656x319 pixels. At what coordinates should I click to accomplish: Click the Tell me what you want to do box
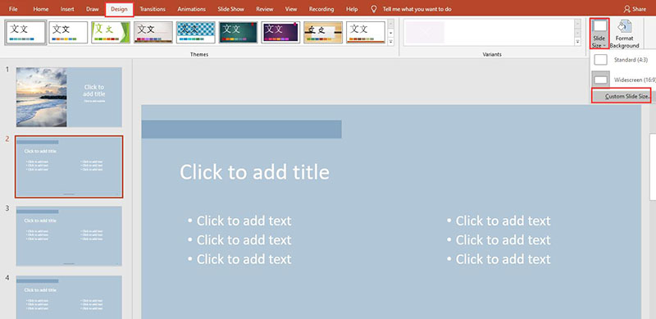pos(417,9)
